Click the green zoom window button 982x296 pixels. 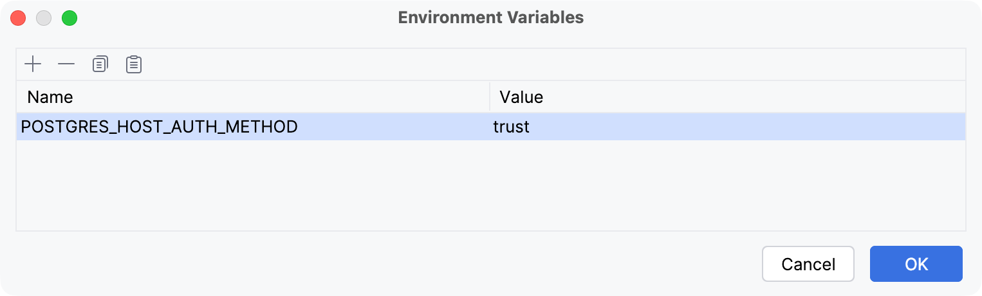click(69, 18)
